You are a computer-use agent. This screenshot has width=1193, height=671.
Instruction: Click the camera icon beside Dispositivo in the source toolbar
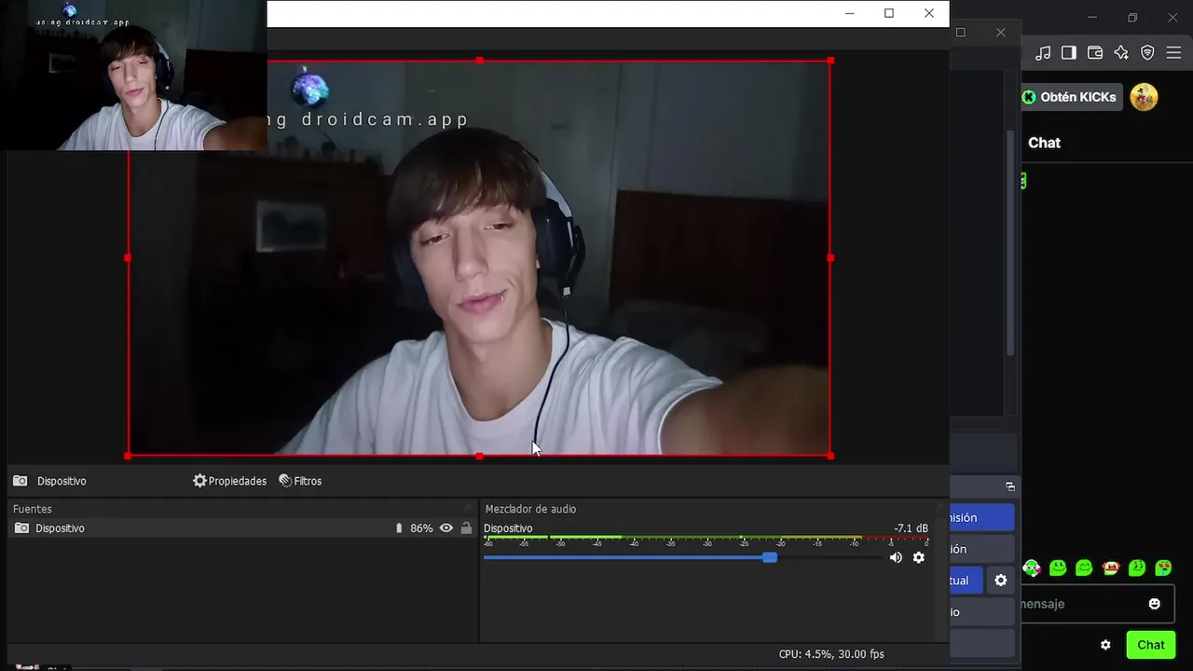tap(20, 481)
